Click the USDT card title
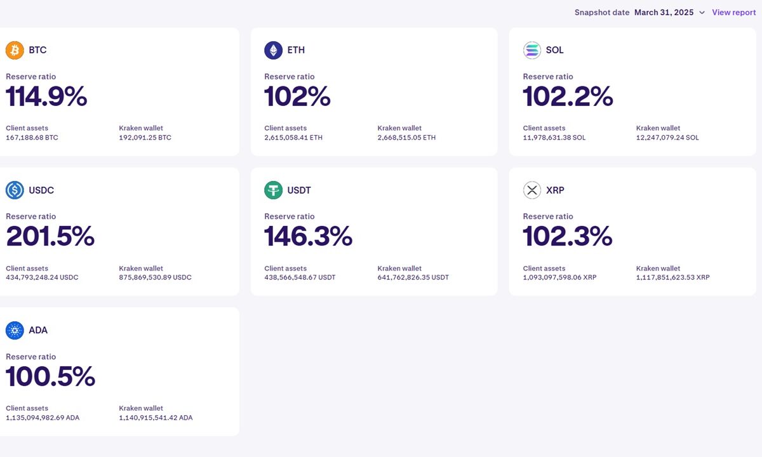Viewport: 762px width, 457px height. pyautogui.click(x=299, y=190)
